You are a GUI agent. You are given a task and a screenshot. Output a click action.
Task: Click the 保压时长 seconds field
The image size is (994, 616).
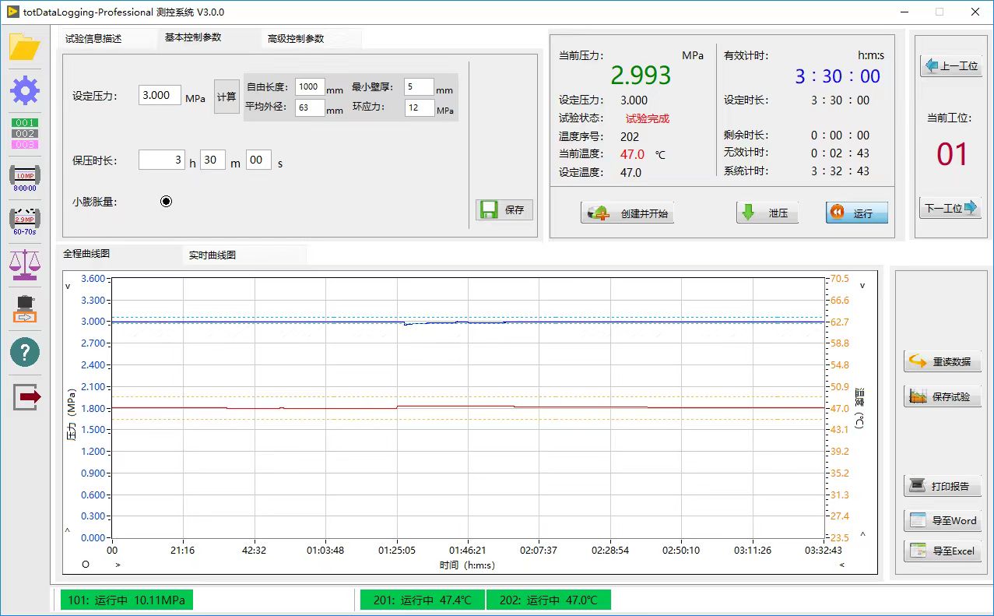(258, 160)
